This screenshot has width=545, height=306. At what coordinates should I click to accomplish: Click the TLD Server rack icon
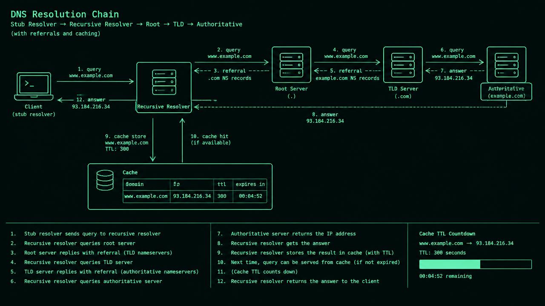click(x=403, y=65)
